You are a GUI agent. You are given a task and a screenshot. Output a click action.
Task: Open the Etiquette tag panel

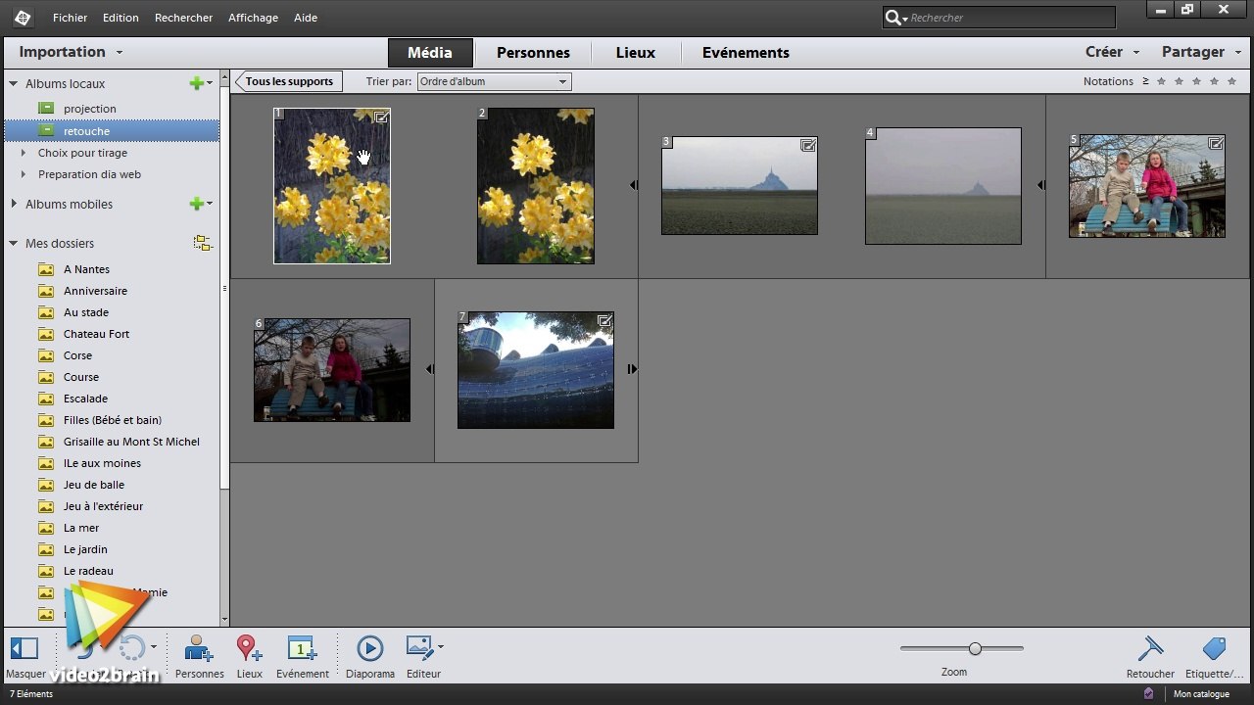(x=1214, y=648)
